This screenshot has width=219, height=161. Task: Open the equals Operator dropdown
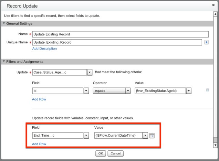click(x=128, y=91)
